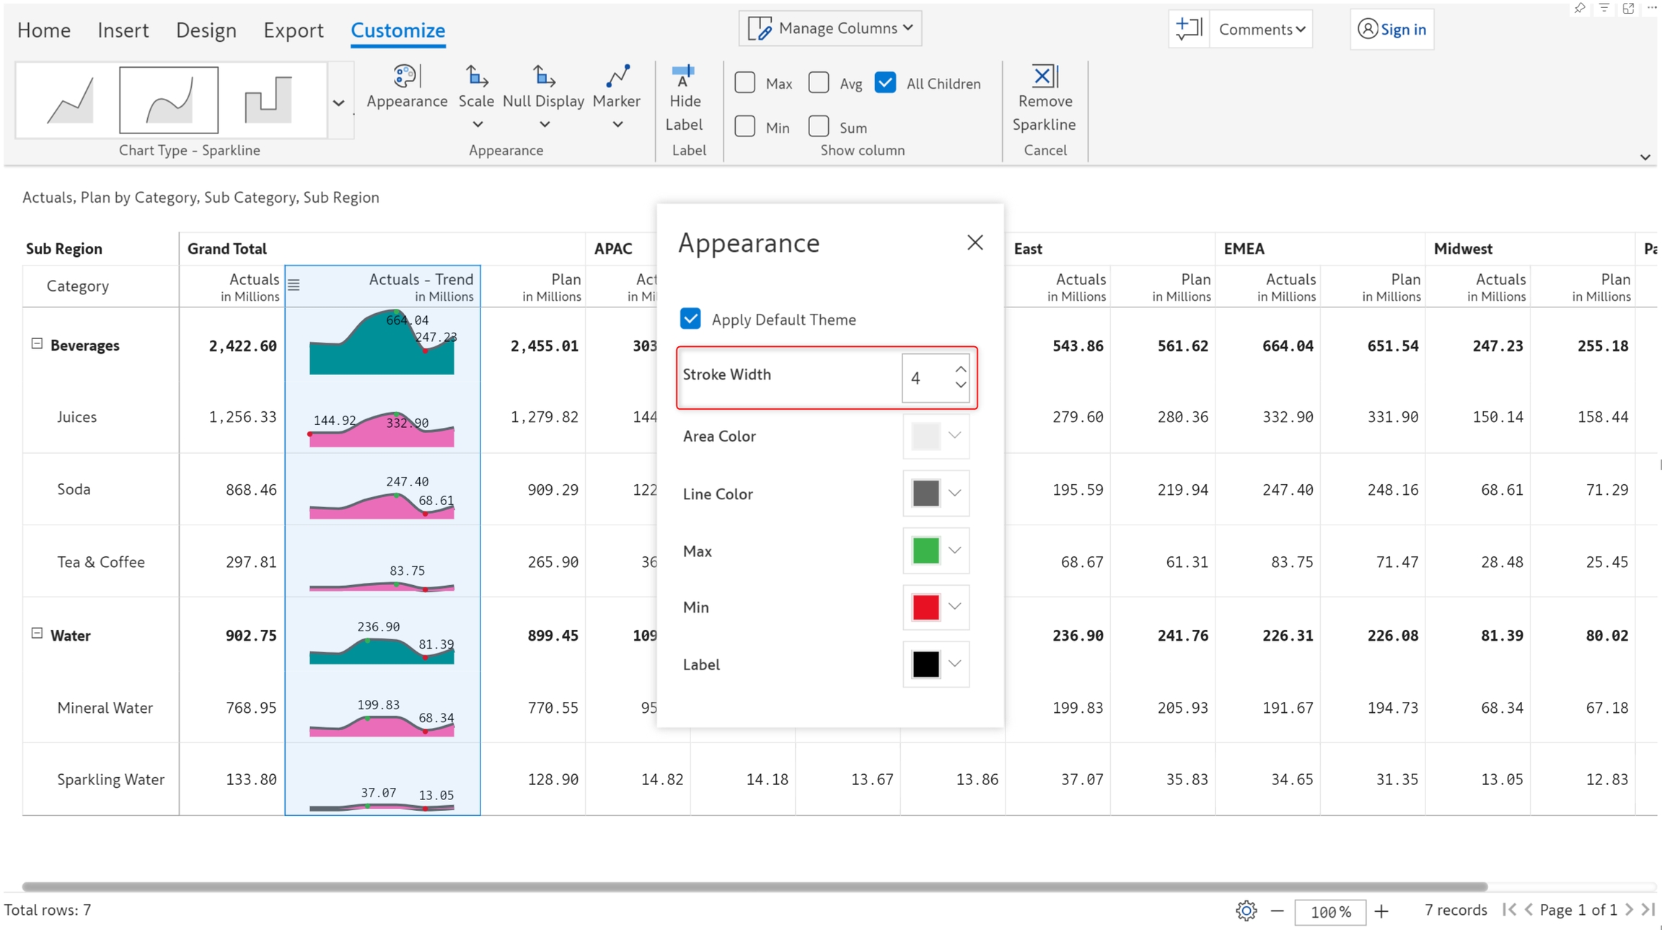Select the stepped sparkline chart type
This screenshot has width=1662, height=930.
pos(268,100)
